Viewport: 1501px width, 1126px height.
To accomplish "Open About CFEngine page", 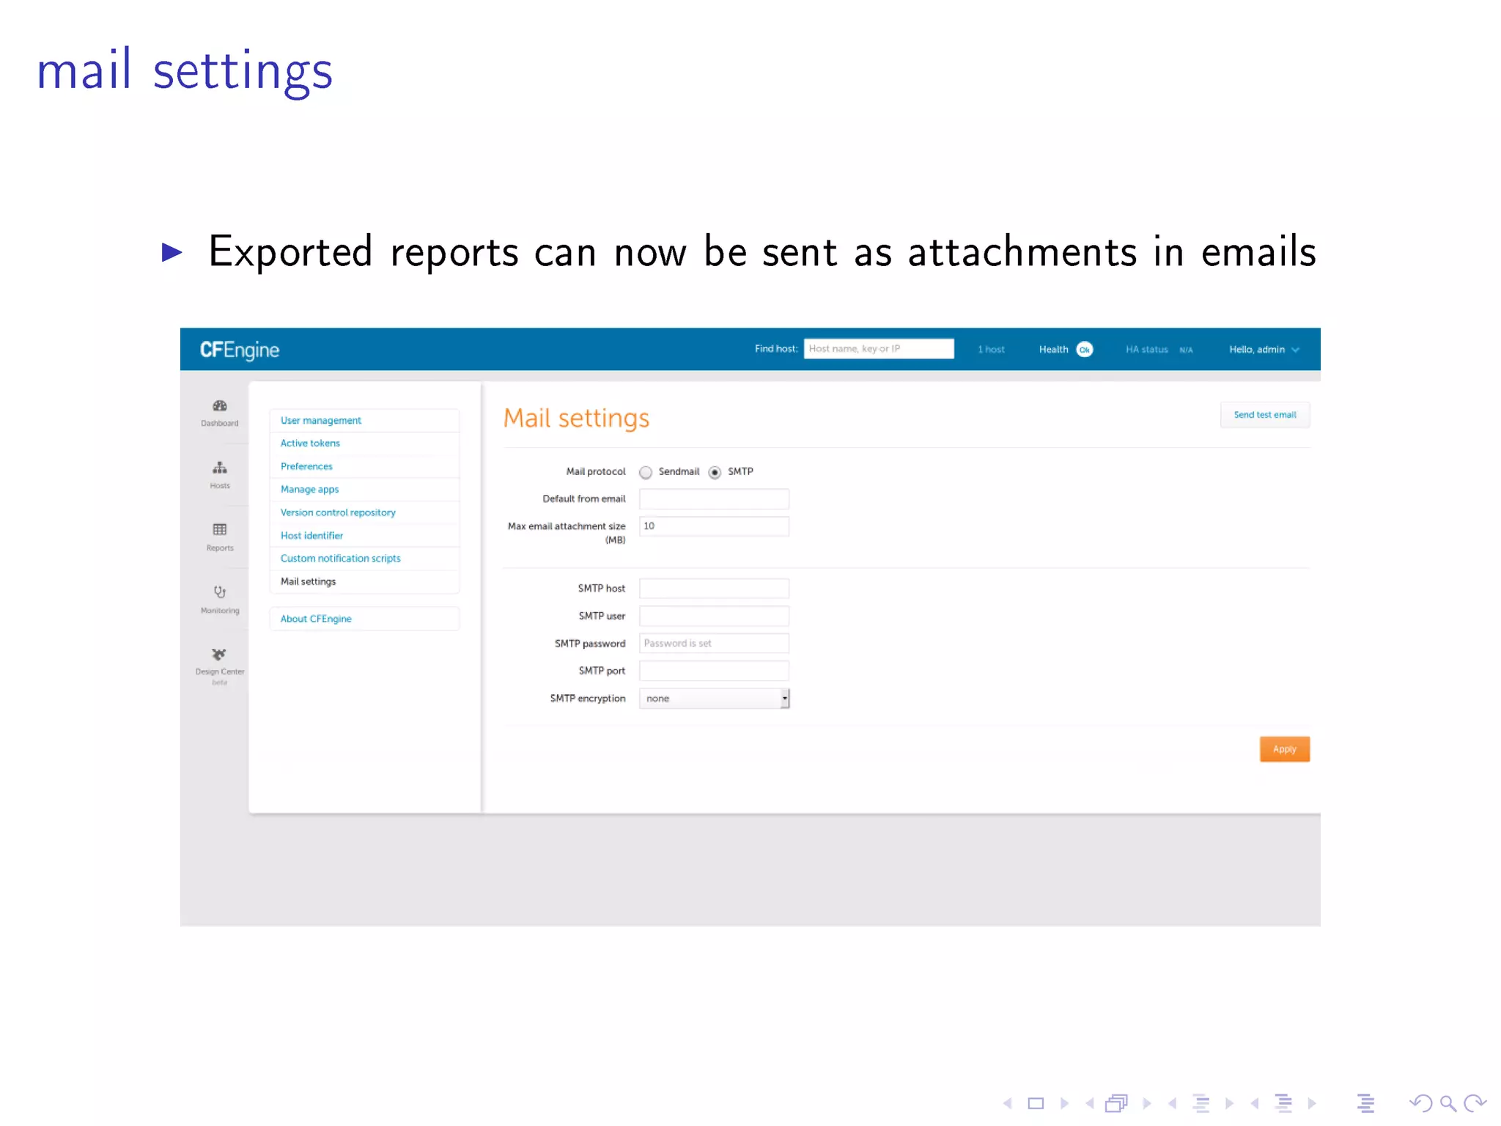I will pos(364,619).
